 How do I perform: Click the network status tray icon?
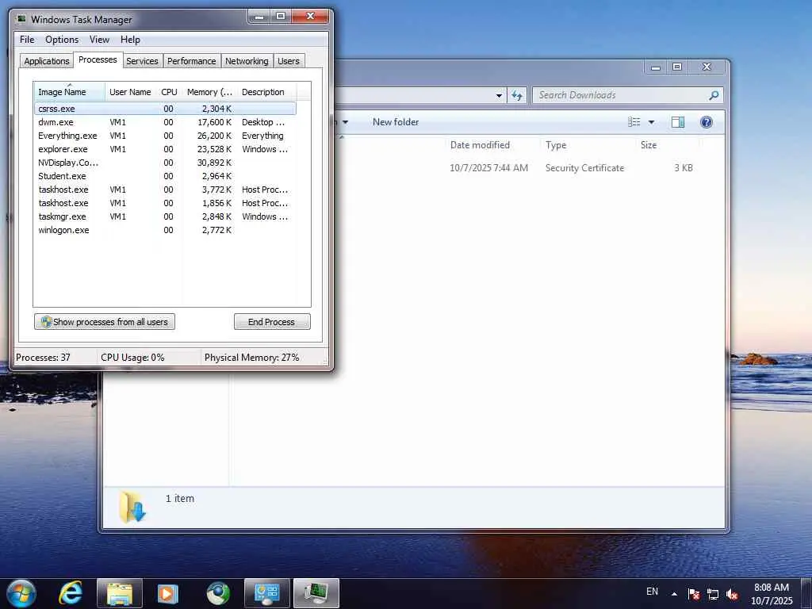713,594
